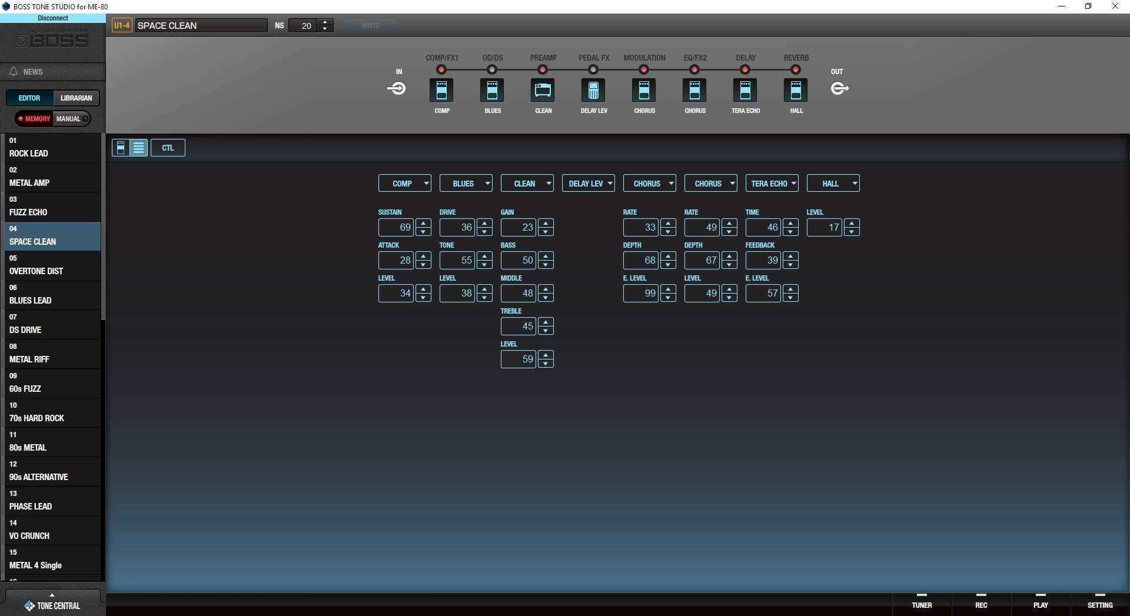Click the preamp MIDDLE value field
The width and height of the screenshot is (1130, 616).
[x=519, y=293]
